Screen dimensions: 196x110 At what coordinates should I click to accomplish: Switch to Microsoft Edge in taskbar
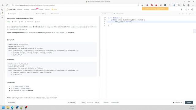pos(12,108)
